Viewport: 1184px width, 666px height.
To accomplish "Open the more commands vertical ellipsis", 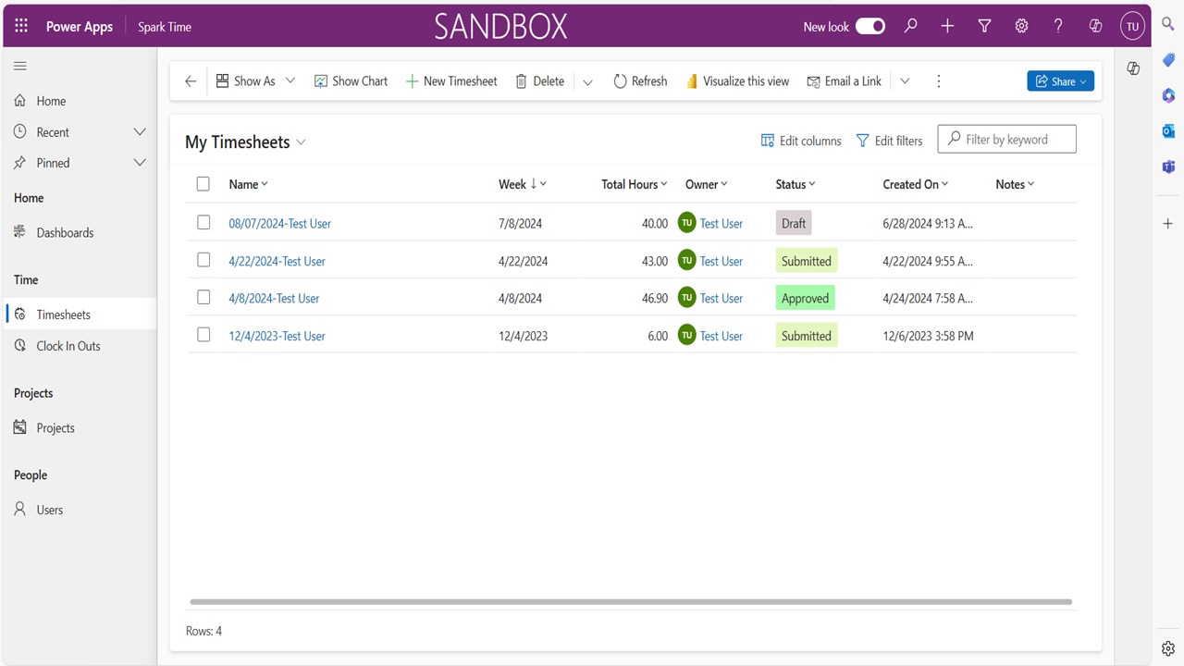I will pos(938,81).
